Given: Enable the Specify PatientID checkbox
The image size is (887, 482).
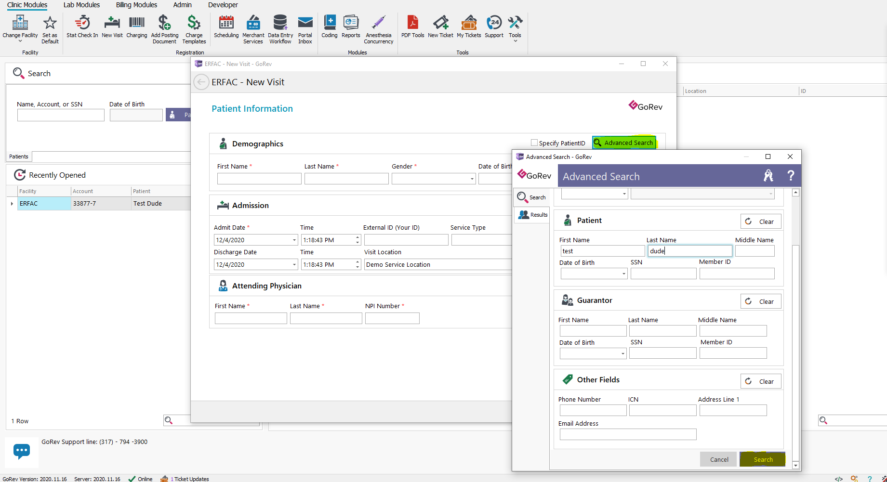Looking at the screenshot, I should (534, 143).
